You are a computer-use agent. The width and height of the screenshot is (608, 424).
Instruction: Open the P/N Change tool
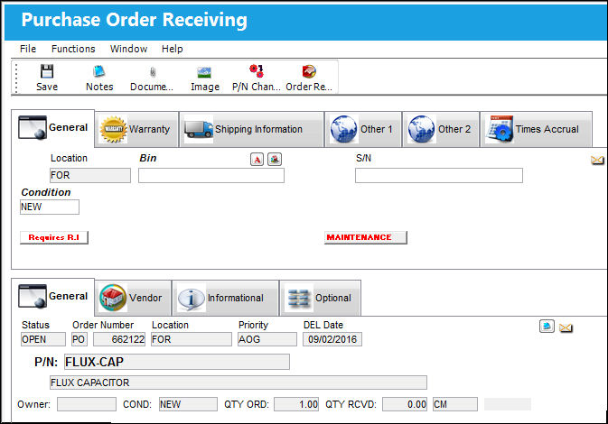coord(256,78)
